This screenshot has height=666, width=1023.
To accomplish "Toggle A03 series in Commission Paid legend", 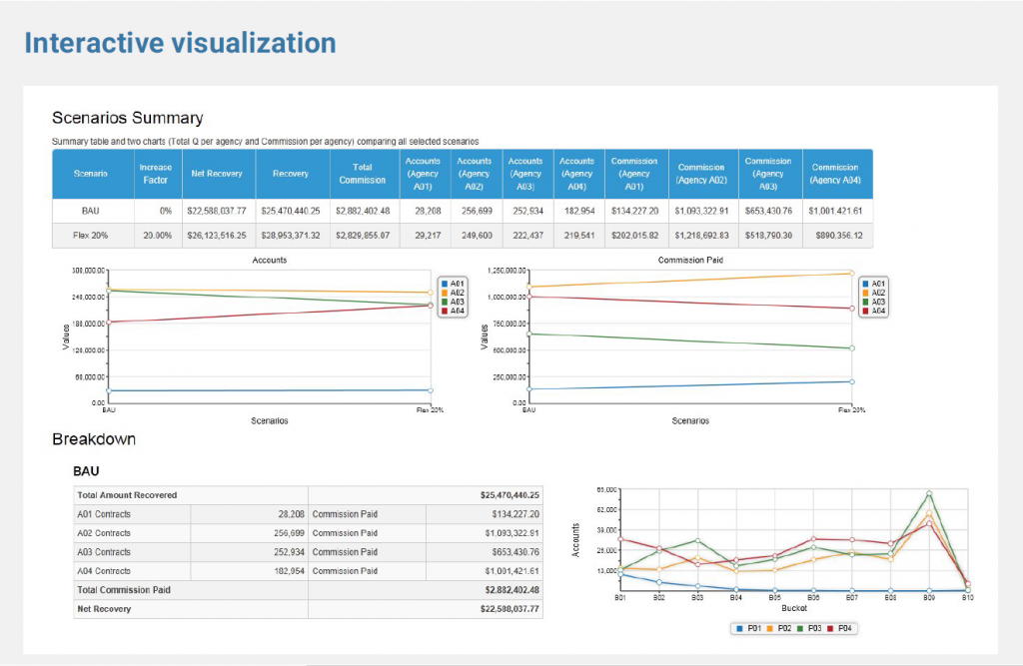I will 866,302.
